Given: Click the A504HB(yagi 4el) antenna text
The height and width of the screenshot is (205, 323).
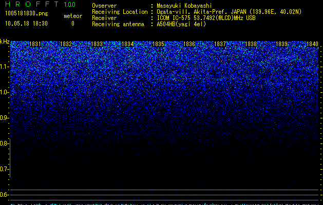Looking at the screenshot, I should tap(181, 24).
